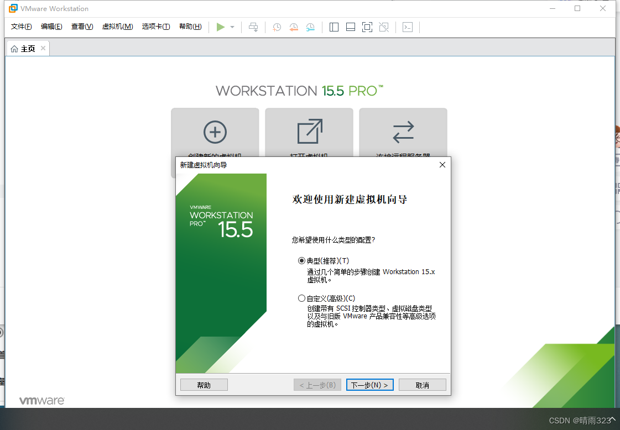This screenshot has height=430, width=620.
Task: Open the snapshot manager icon
Action: 310,27
